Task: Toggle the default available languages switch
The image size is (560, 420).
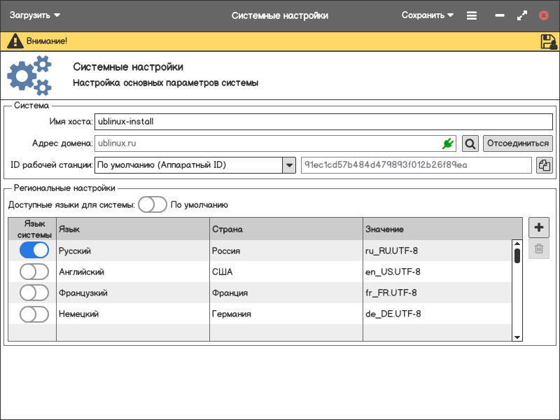Action: [x=152, y=204]
